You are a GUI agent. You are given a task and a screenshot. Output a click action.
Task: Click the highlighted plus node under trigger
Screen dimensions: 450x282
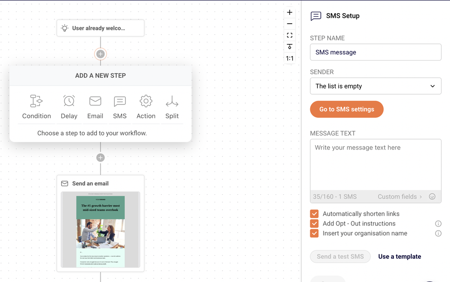coord(101,54)
